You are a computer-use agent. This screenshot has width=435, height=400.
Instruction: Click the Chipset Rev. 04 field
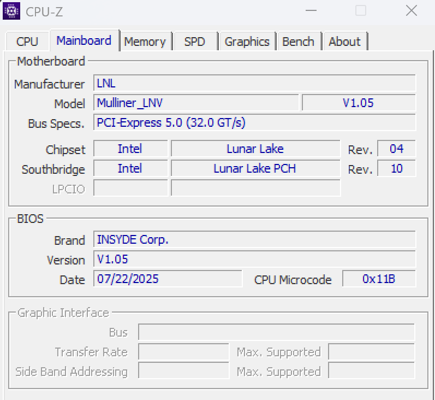coord(396,149)
